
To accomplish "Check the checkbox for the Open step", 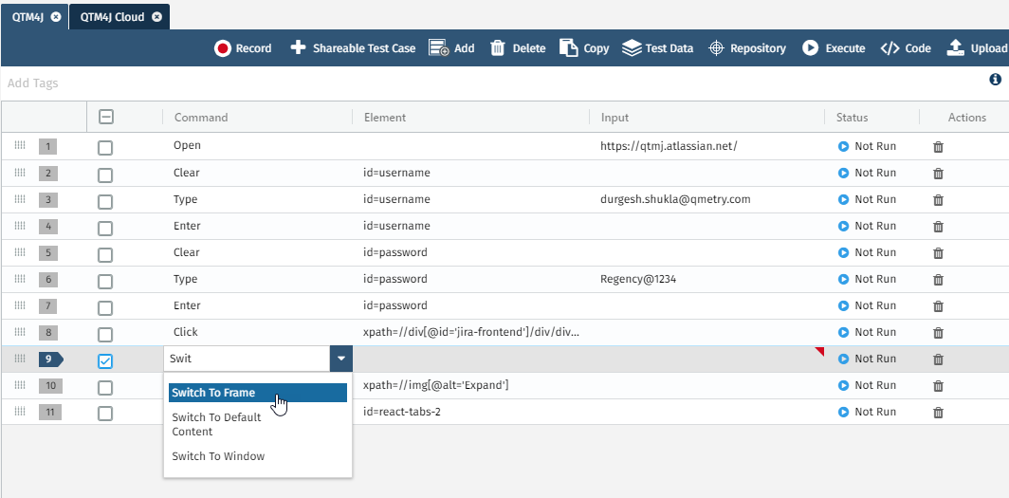I will (x=105, y=148).
